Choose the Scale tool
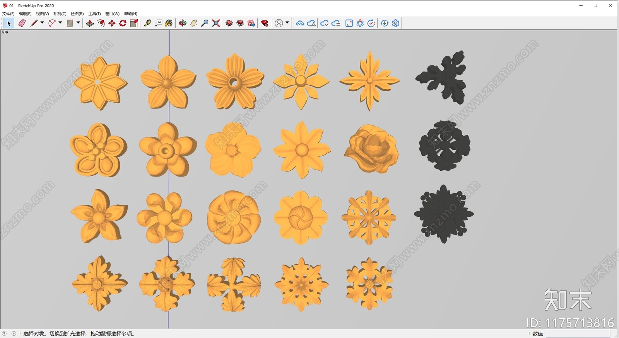The width and height of the screenshot is (619, 338). (x=134, y=23)
